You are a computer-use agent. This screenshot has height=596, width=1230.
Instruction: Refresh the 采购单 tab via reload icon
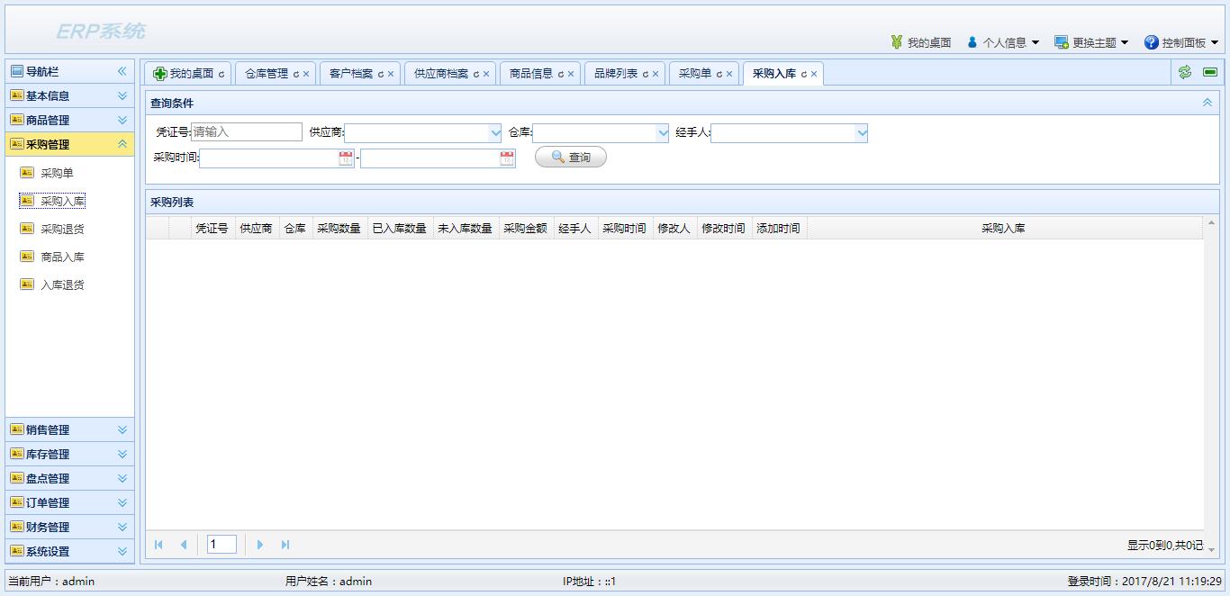tap(719, 74)
